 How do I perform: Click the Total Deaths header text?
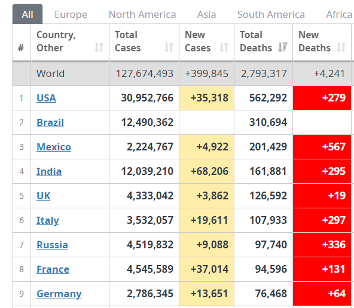coord(256,41)
